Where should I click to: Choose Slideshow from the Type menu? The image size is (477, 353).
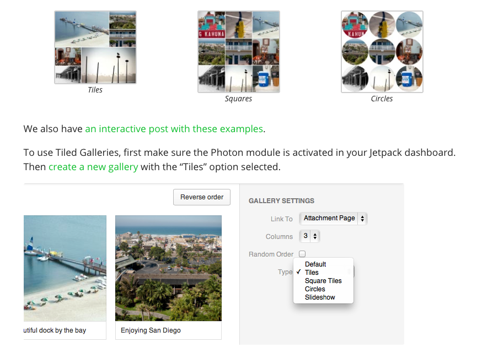click(320, 297)
